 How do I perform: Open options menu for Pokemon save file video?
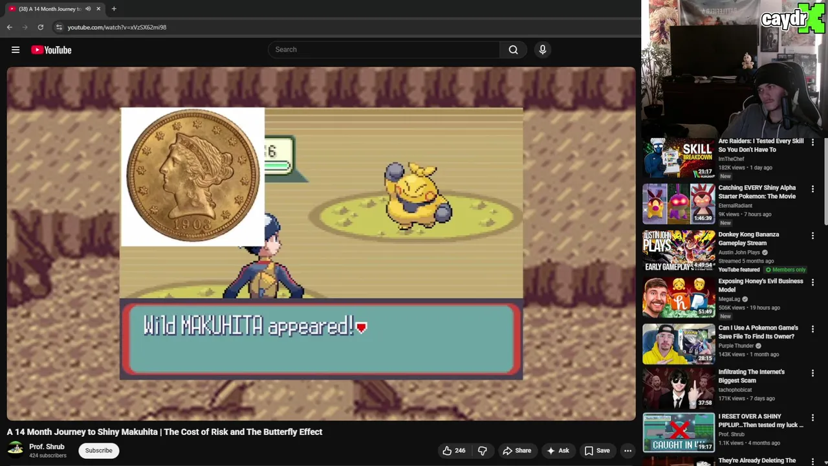812,328
